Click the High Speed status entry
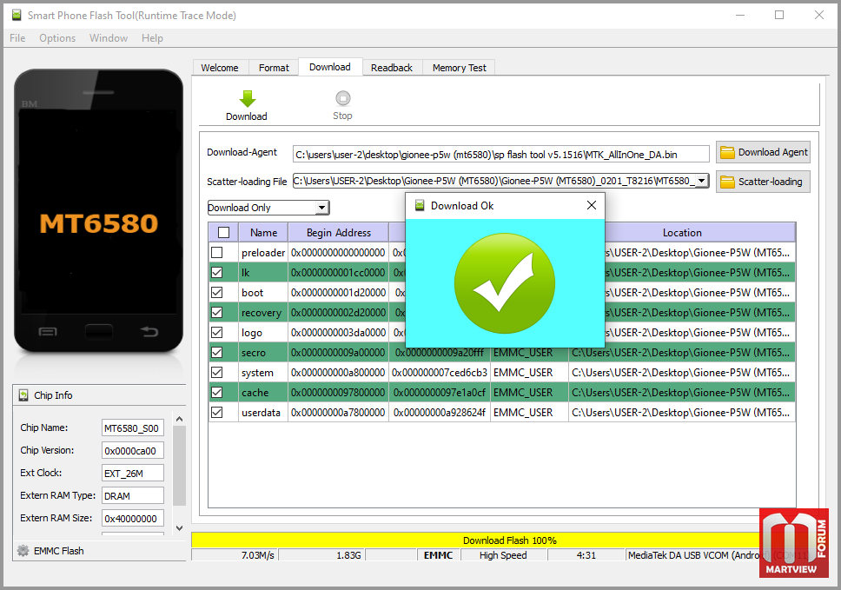Viewport: 841px width, 590px height. pos(503,555)
